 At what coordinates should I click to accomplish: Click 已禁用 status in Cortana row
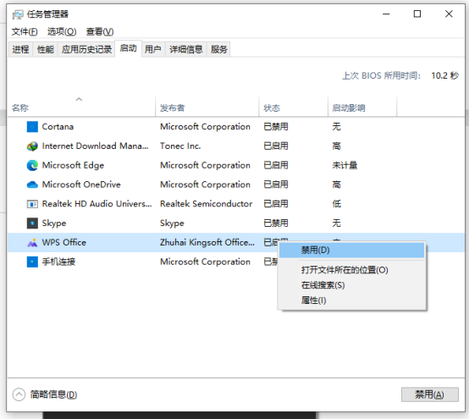click(x=276, y=126)
